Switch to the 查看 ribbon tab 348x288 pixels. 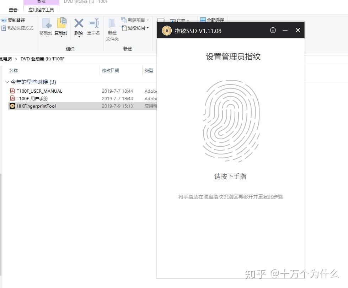[13, 10]
